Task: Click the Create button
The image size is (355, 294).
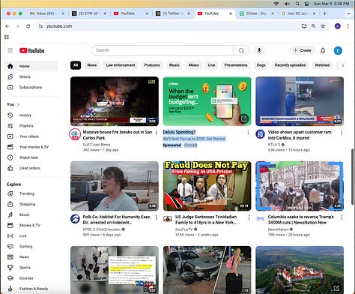Action: coord(303,50)
